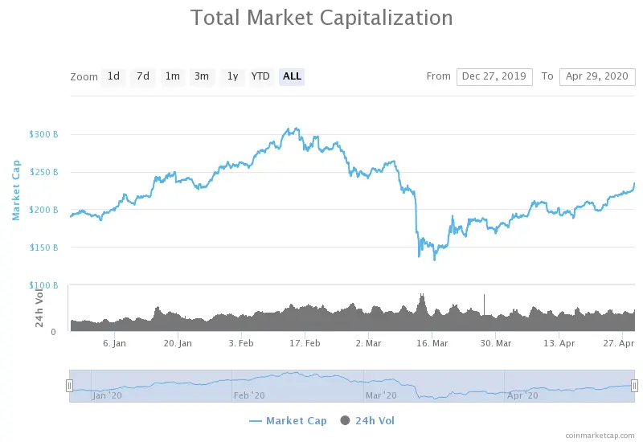The height and width of the screenshot is (442, 643).
Task: Click the To date field
Action: pos(597,76)
